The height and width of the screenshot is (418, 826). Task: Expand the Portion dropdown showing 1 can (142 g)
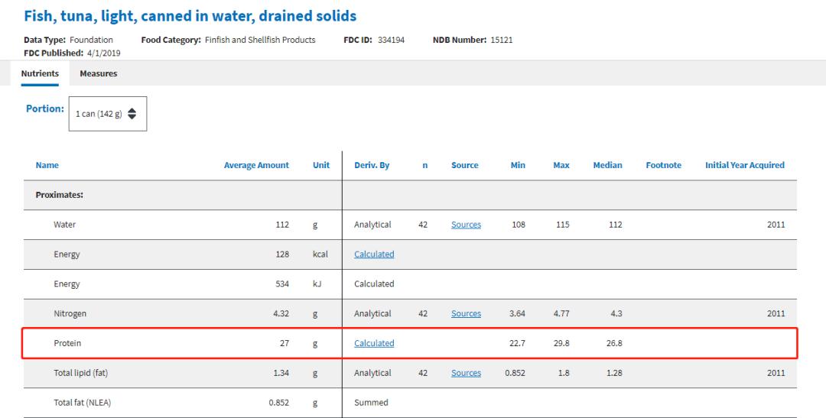(x=107, y=114)
